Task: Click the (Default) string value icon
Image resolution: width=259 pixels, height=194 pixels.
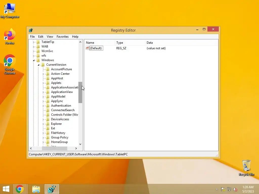Action: click(x=87, y=48)
